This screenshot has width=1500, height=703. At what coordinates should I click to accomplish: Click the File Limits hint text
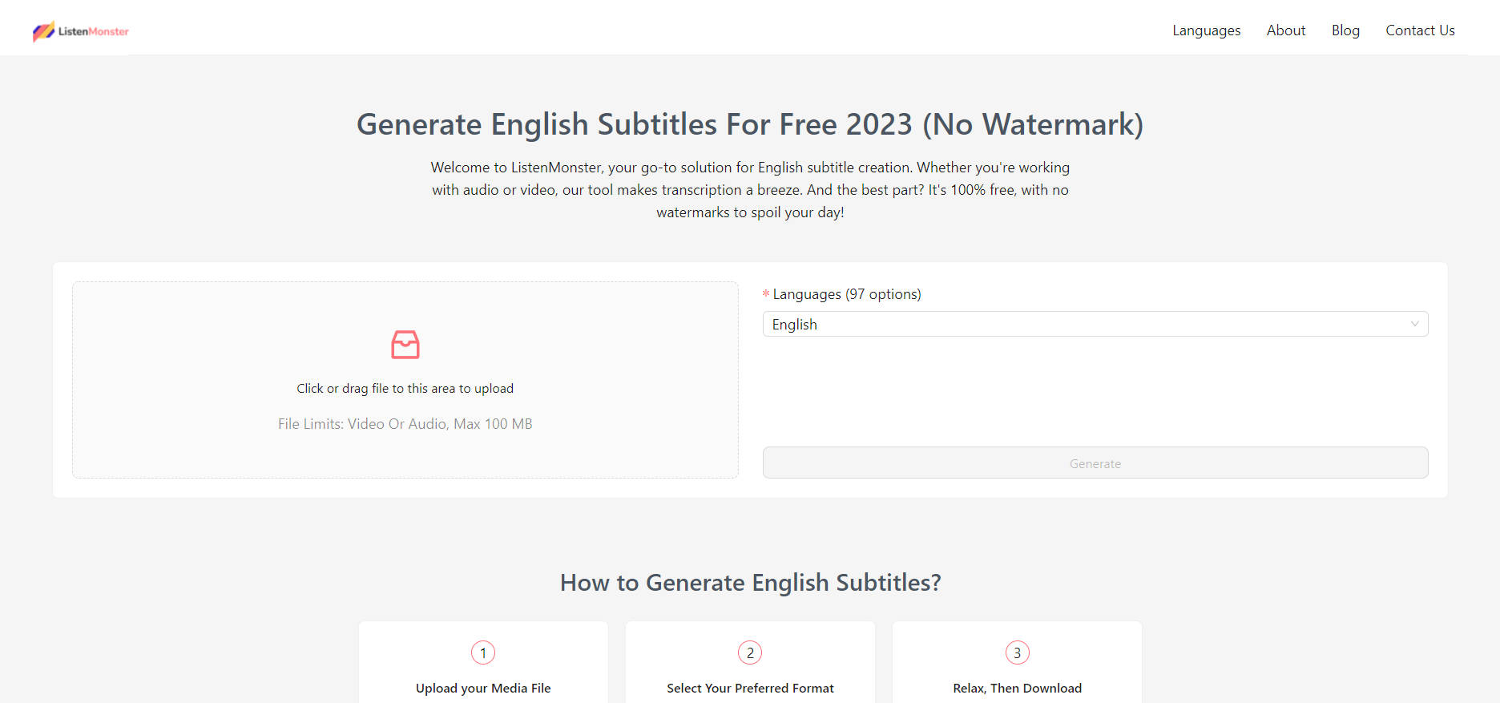coord(405,424)
